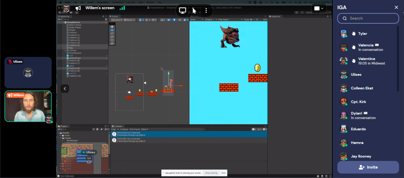Open the File menu in Unity
Screen dimensions: 404x178
[x=75, y=2]
